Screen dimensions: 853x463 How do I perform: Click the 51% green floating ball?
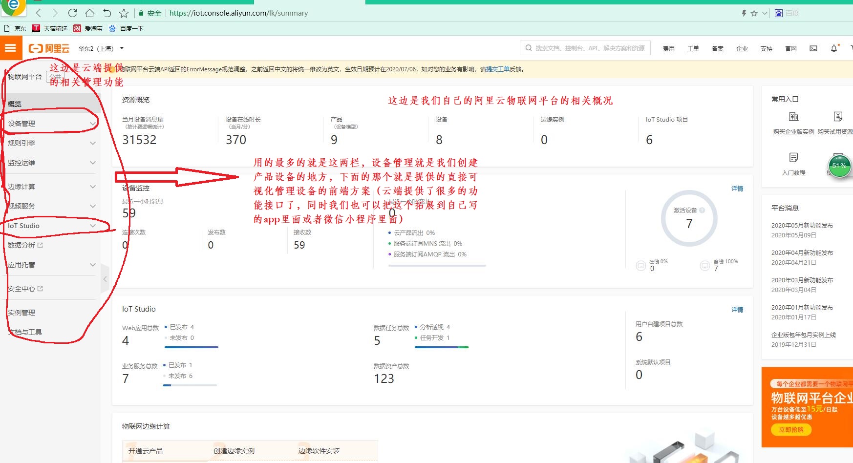click(x=840, y=166)
